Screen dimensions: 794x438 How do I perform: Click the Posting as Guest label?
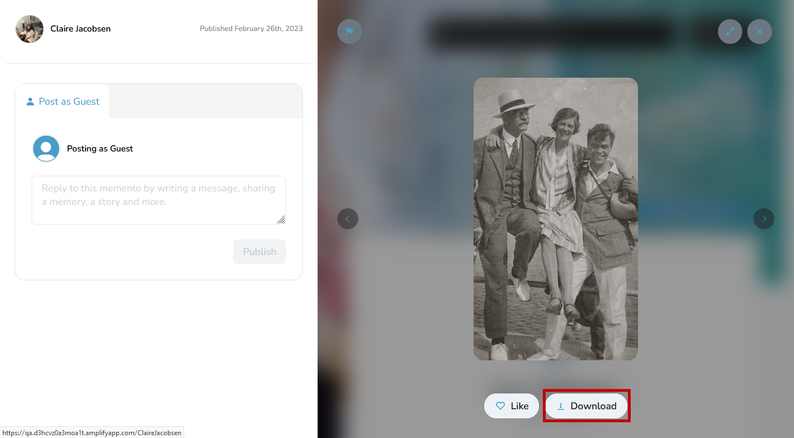tap(100, 149)
